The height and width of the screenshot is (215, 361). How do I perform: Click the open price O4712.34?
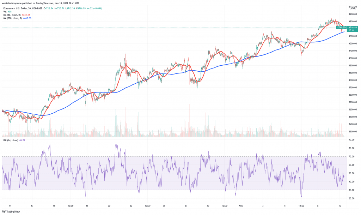(x=48, y=8)
